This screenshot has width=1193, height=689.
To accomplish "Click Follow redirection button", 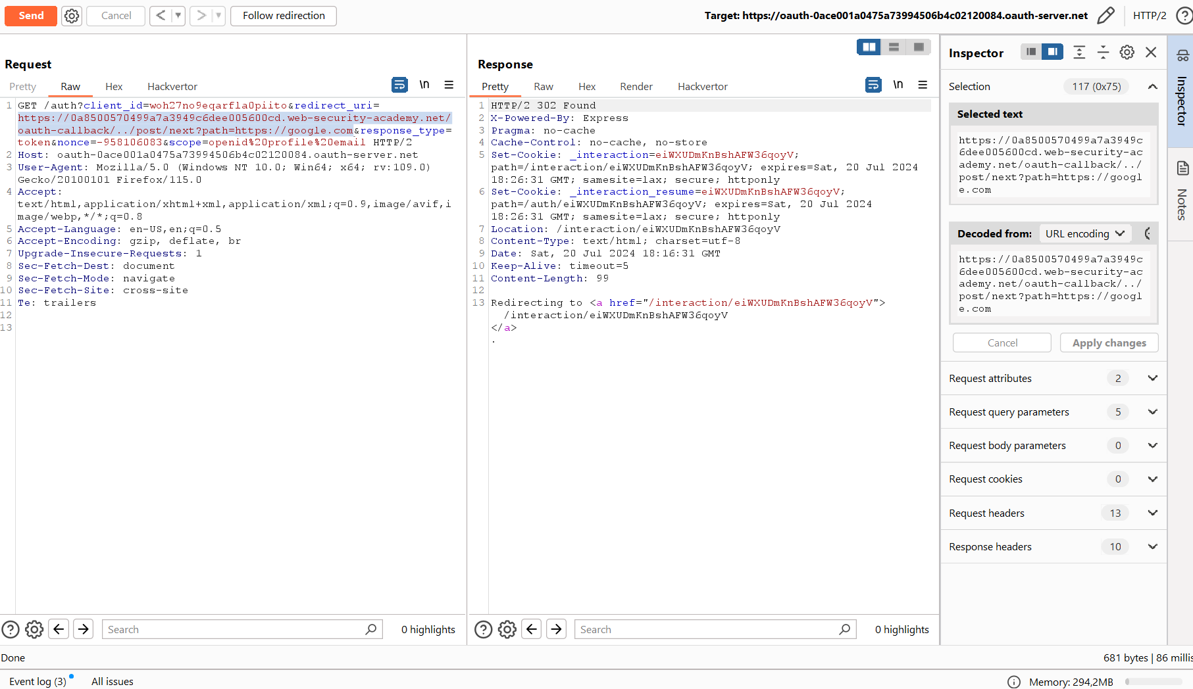I will pos(284,16).
